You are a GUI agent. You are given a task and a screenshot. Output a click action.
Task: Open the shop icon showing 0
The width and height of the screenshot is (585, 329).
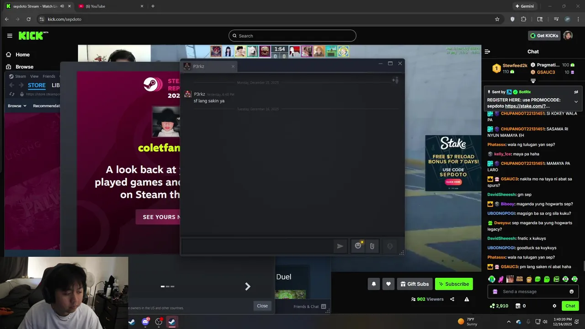point(521,306)
